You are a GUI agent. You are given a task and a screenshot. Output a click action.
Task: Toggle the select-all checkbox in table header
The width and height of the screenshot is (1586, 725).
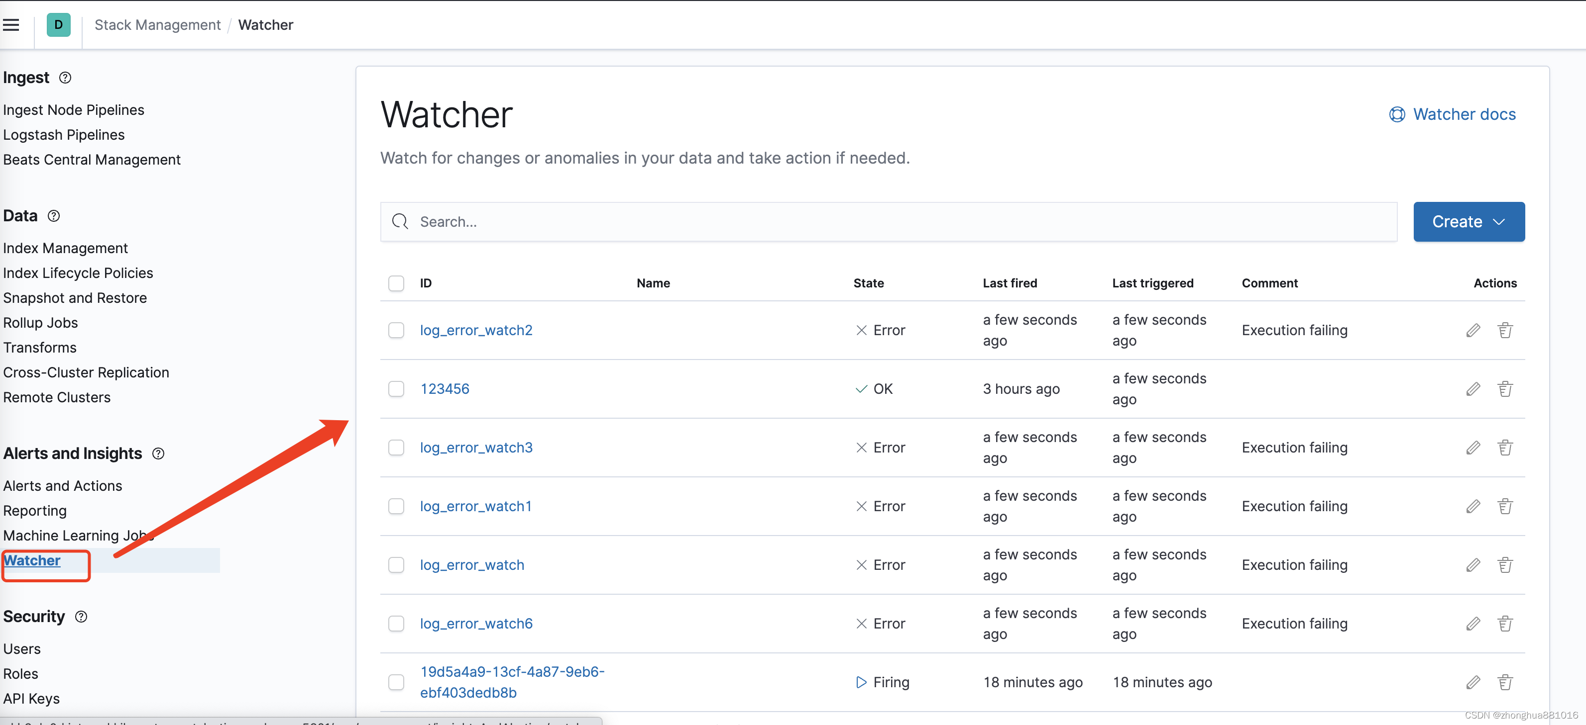[x=396, y=283]
